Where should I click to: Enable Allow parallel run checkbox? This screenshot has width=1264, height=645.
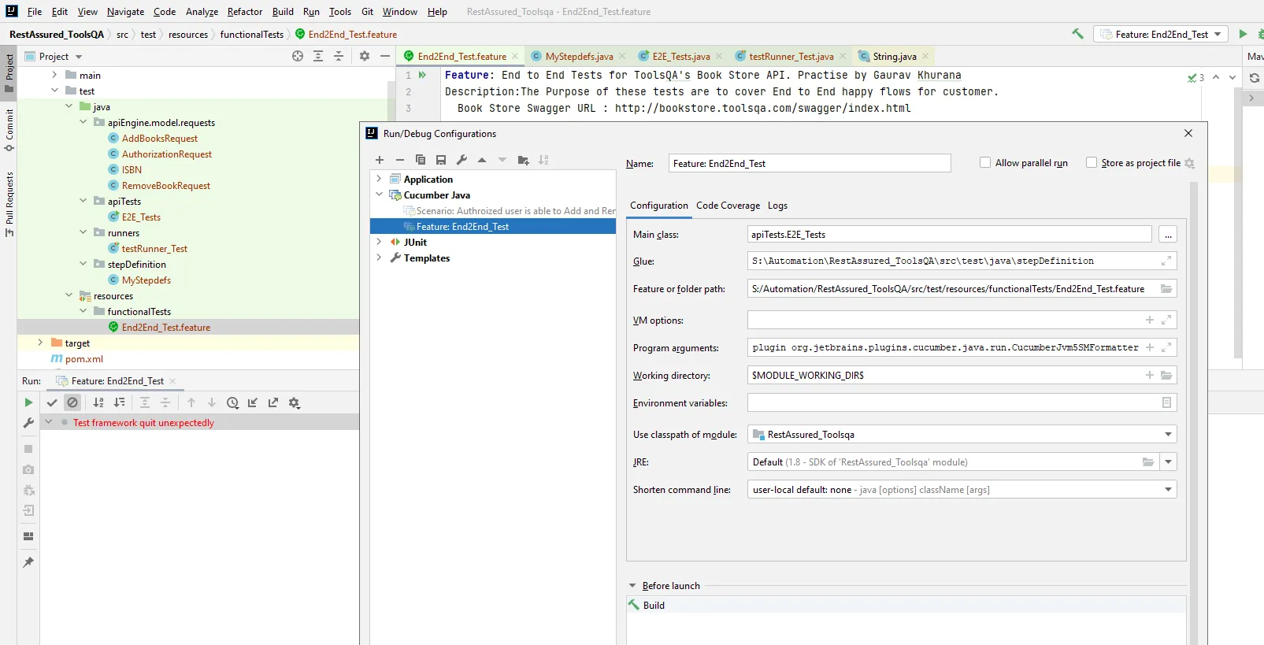pos(984,162)
